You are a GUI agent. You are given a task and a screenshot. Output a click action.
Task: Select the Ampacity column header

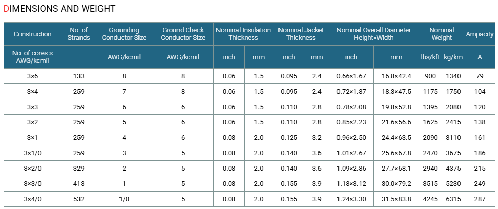[x=480, y=34]
